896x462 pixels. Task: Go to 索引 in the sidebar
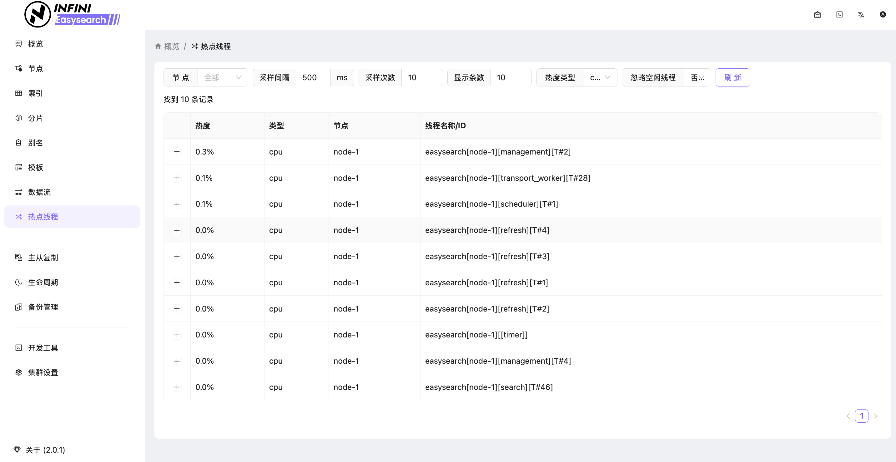click(x=35, y=93)
